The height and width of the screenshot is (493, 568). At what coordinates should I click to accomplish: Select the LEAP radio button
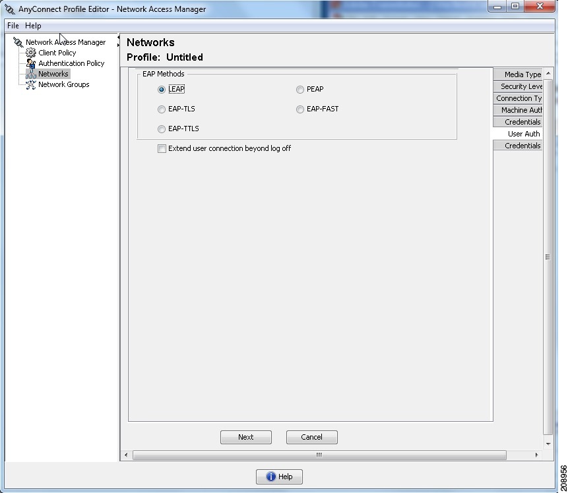coord(162,90)
